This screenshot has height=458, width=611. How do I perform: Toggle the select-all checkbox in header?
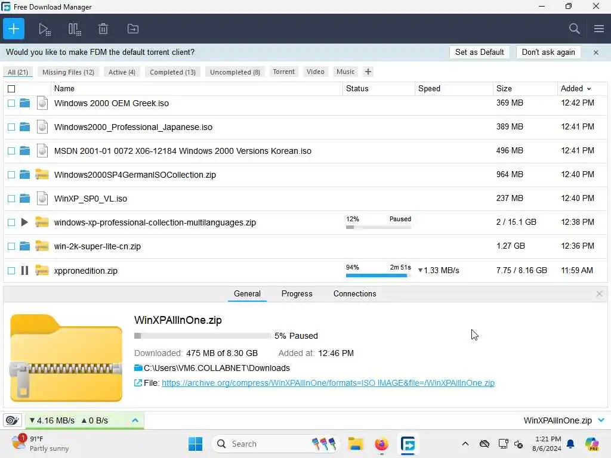[11, 89]
